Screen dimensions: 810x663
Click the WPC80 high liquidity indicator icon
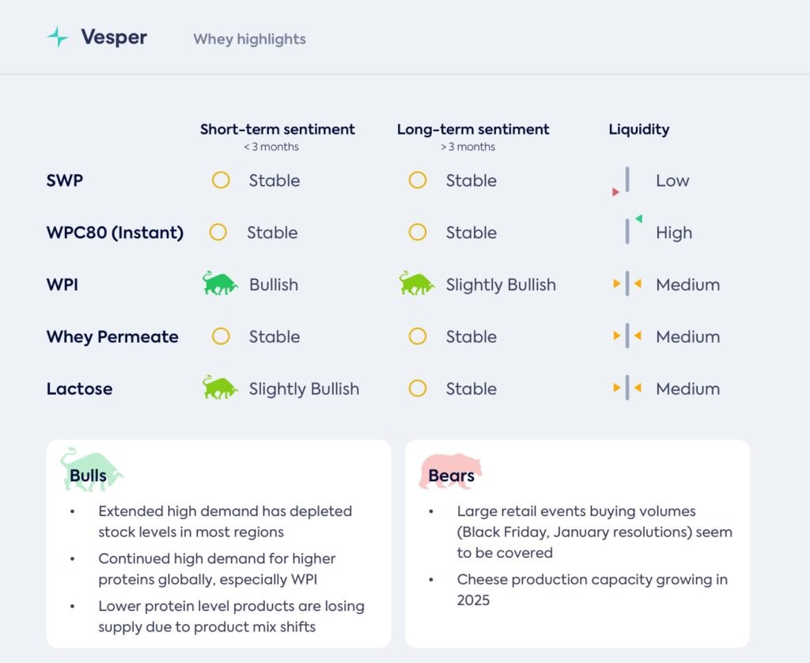click(630, 230)
